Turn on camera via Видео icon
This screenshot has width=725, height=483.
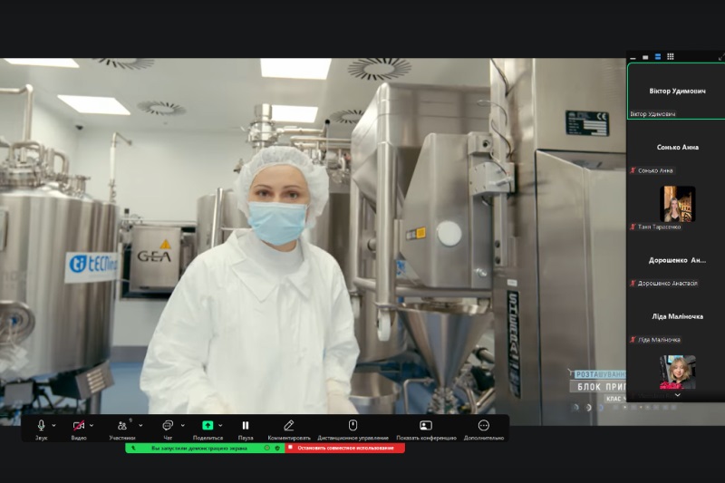[x=79, y=426]
